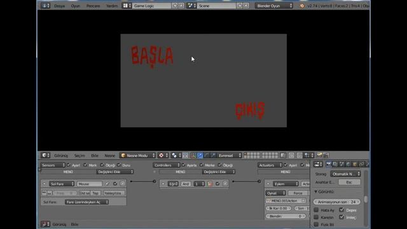Open the Controllers dropdown
This screenshot has width=407, height=229.
coord(167,165)
